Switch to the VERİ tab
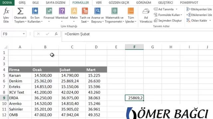This screenshot has width=213, height=119. [x=99, y=3]
